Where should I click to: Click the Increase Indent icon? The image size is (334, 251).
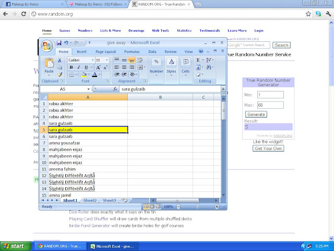(x=124, y=74)
